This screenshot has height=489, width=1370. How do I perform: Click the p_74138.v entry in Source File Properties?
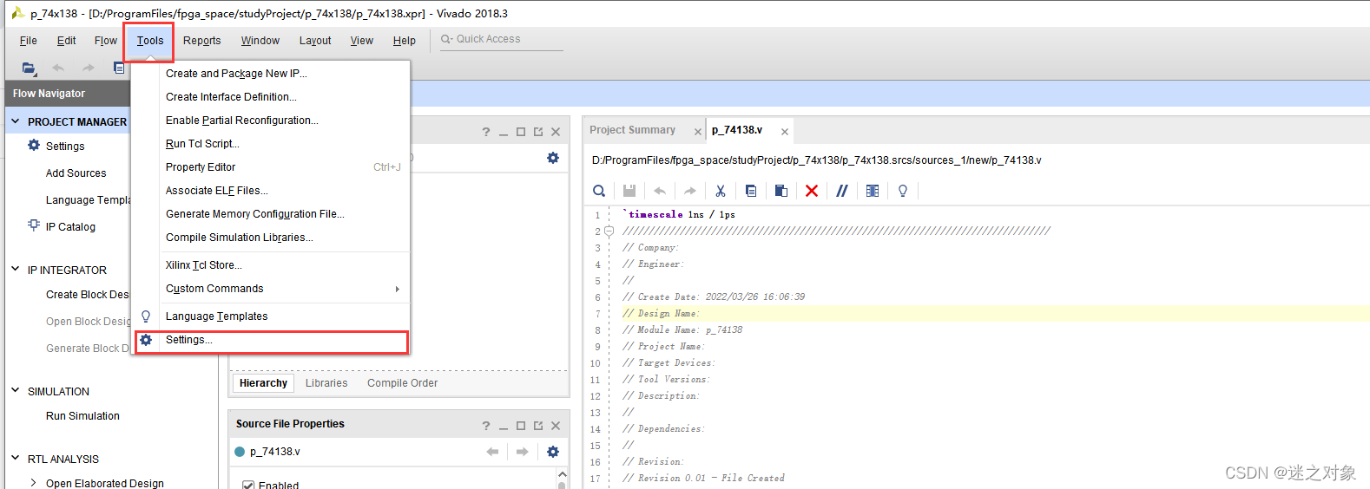point(275,452)
